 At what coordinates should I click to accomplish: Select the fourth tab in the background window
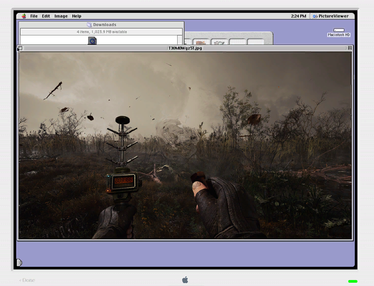coord(237,42)
